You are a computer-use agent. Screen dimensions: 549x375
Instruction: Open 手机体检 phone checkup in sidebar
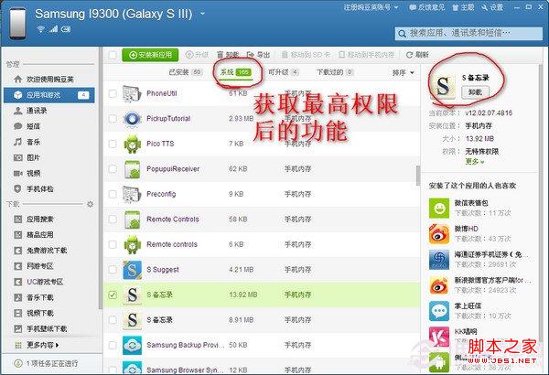(49, 188)
